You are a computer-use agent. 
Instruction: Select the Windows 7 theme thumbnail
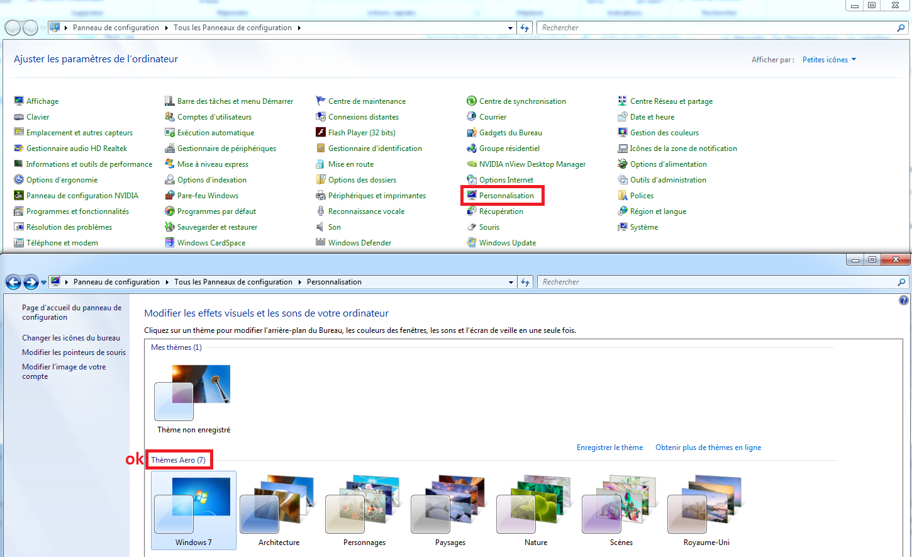click(194, 510)
